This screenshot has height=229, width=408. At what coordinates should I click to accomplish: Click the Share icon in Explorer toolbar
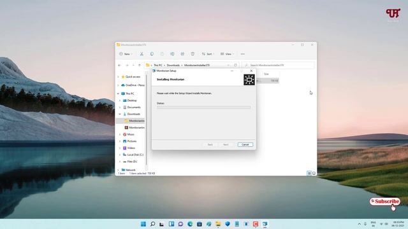pyautogui.click(x=182, y=54)
